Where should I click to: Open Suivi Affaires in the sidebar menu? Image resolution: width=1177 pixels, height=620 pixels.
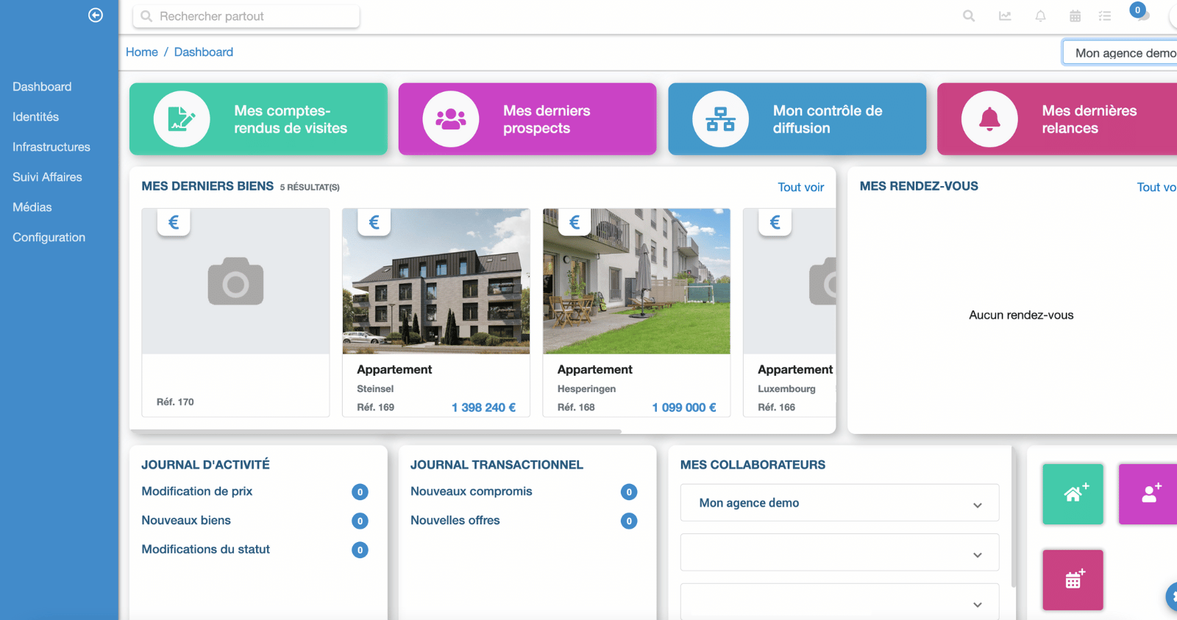point(47,177)
